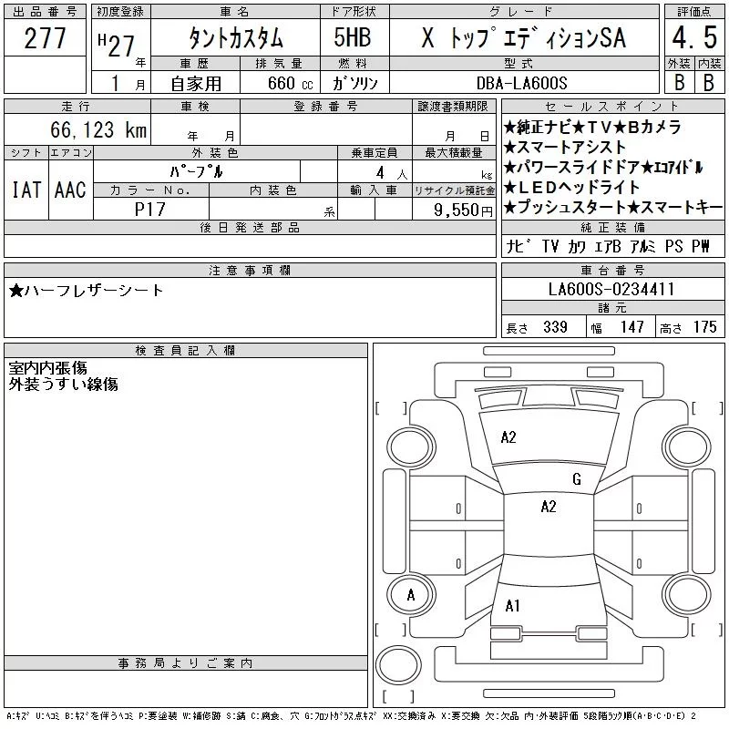Click the rear-left wheel marked A

(411, 595)
